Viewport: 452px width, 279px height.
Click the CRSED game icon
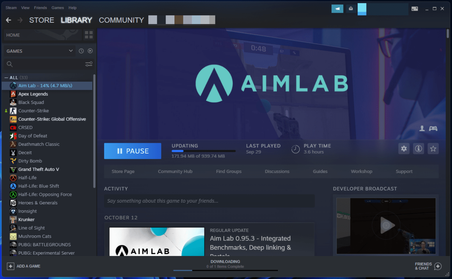click(13, 128)
